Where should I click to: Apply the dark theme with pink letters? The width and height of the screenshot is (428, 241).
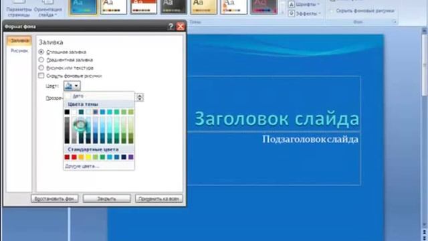[x=264, y=7]
